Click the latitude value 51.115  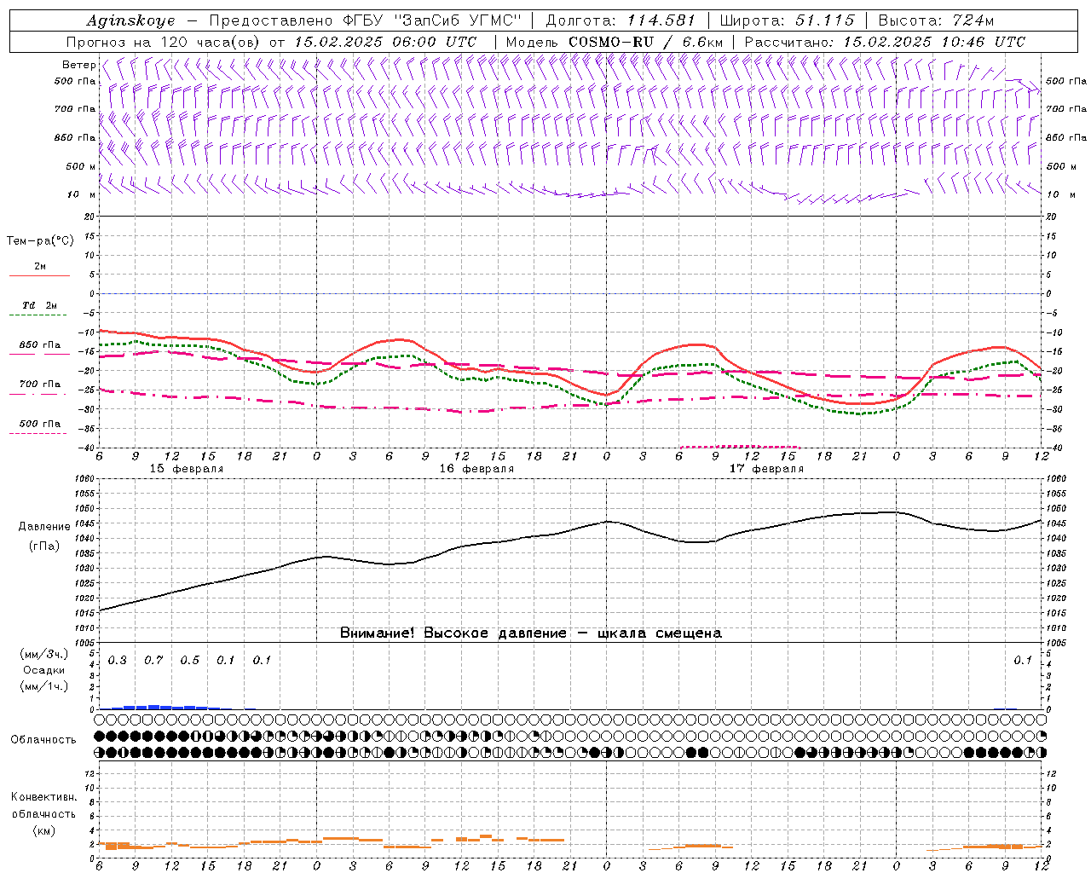(824, 20)
